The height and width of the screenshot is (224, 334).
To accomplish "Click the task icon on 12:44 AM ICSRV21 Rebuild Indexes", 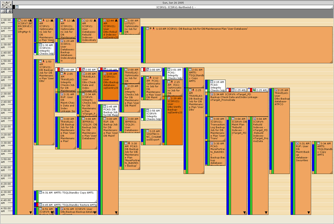I will [105, 20].
